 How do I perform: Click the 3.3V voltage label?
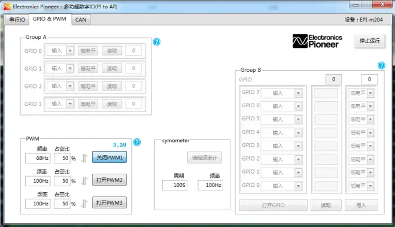(120, 145)
